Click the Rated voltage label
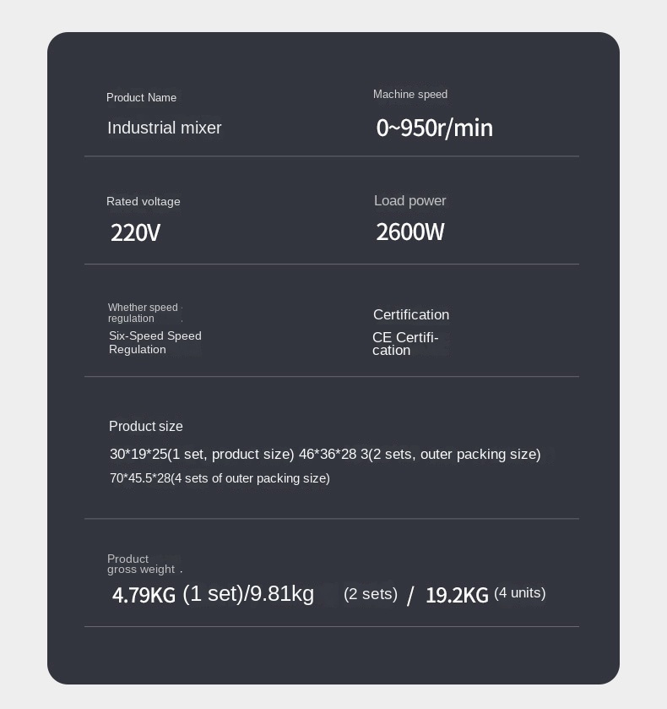 [144, 202]
